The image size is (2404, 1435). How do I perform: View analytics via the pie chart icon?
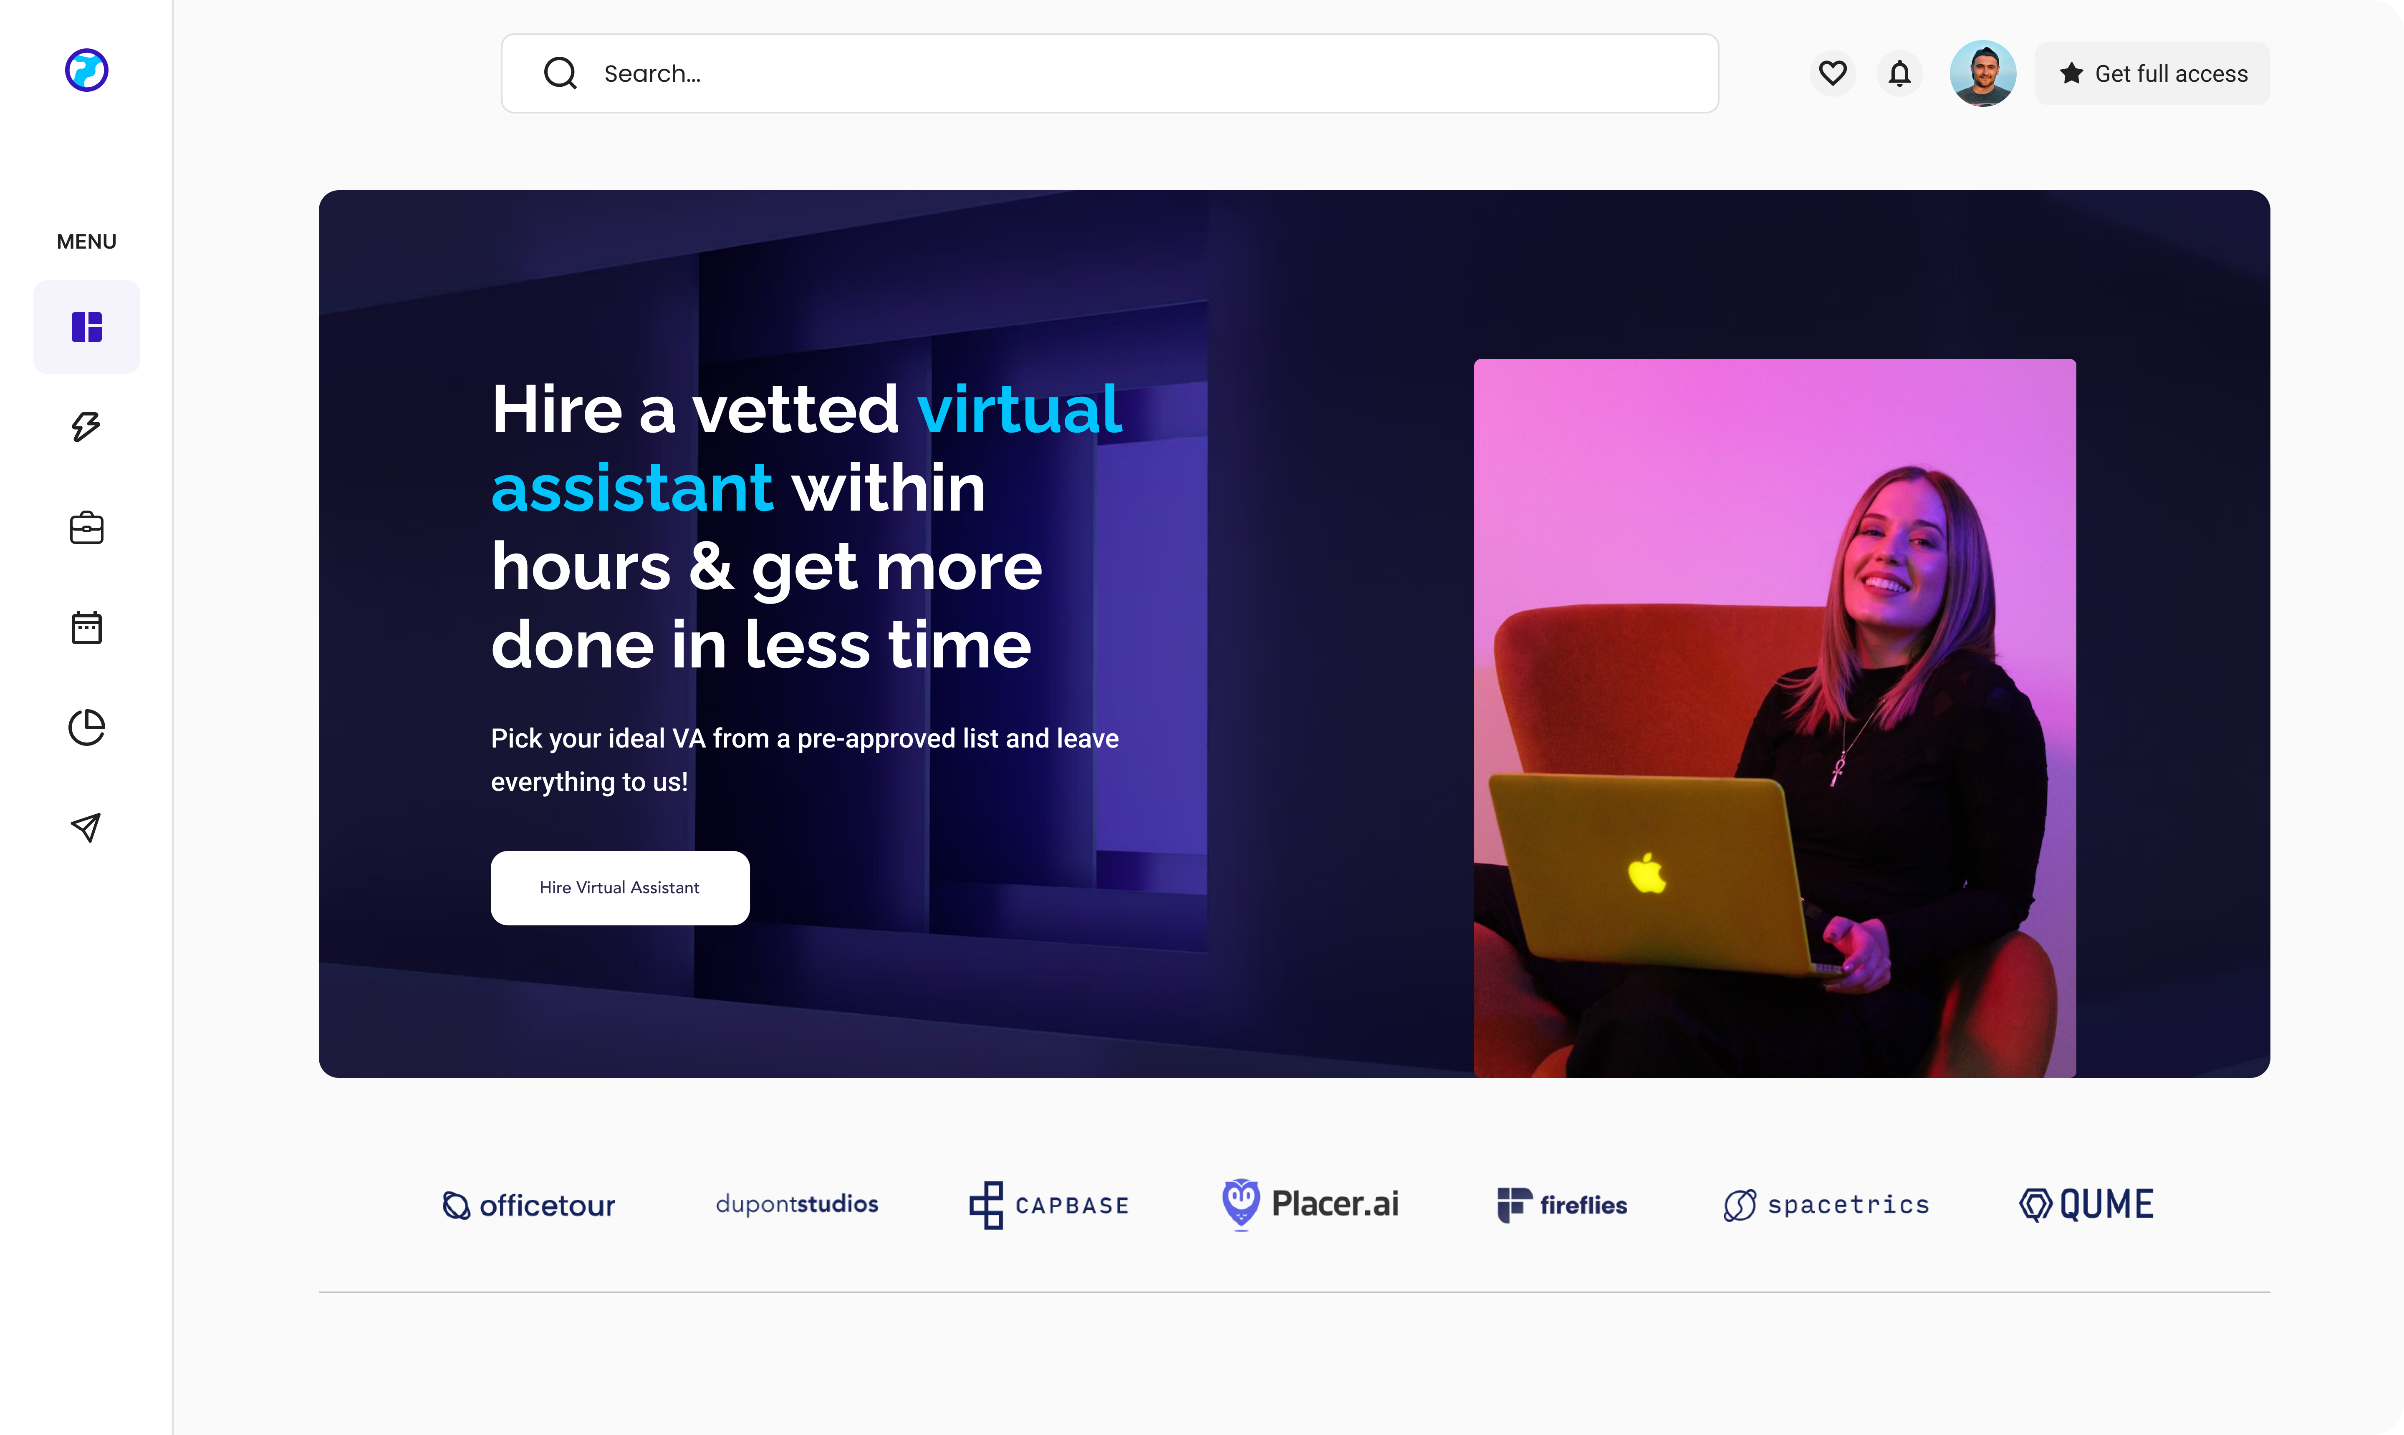tap(86, 726)
